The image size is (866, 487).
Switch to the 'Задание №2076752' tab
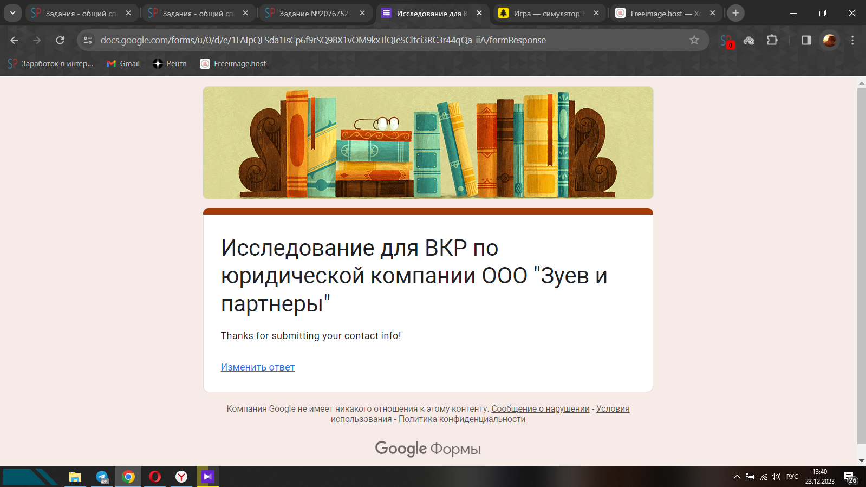pos(315,13)
